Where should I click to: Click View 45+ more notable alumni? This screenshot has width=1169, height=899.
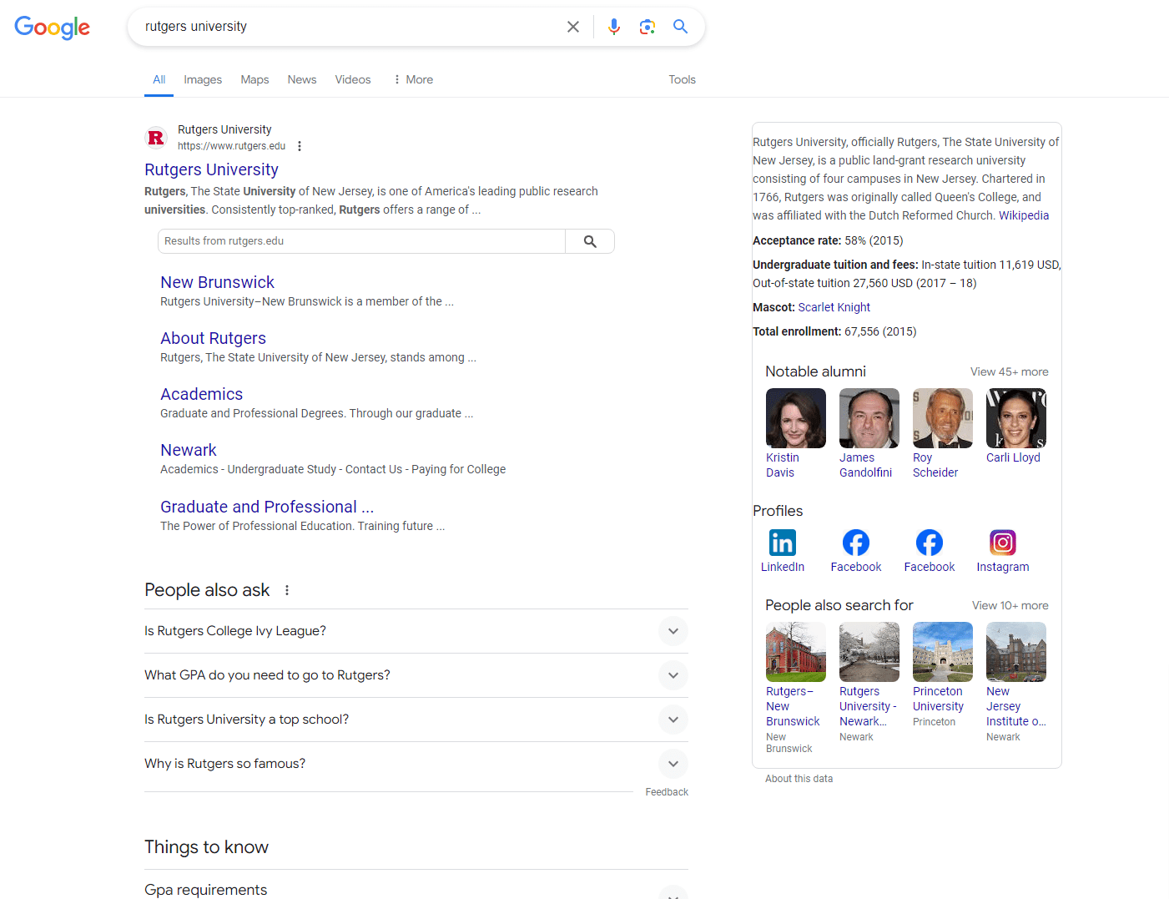pos(1009,371)
